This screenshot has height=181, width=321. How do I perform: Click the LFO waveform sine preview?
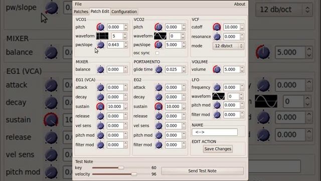[x=218, y=97]
